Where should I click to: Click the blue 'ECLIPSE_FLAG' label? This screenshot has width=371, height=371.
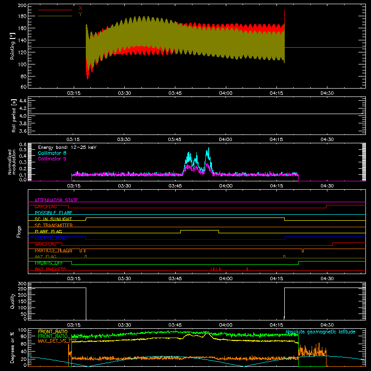[51, 238]
